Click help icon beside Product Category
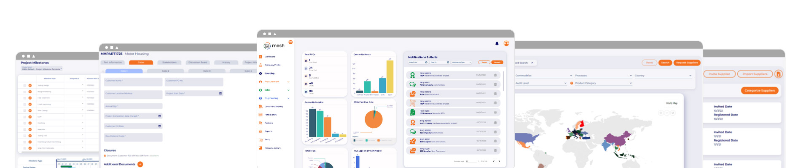Viewport: 801px width, 168px height. pos(572,83)
